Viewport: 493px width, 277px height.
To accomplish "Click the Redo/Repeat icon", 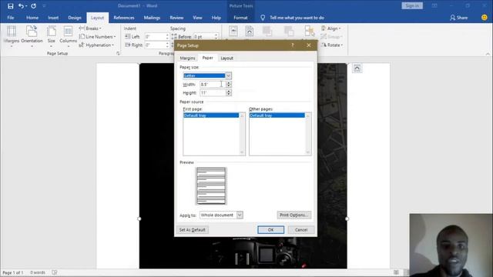I will pyautogui.click(x=33, y=6).
